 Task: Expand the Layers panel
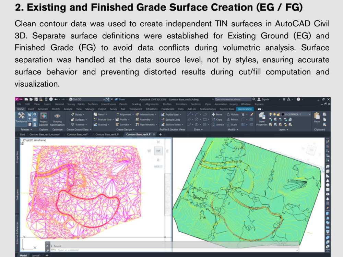(283, 130)
